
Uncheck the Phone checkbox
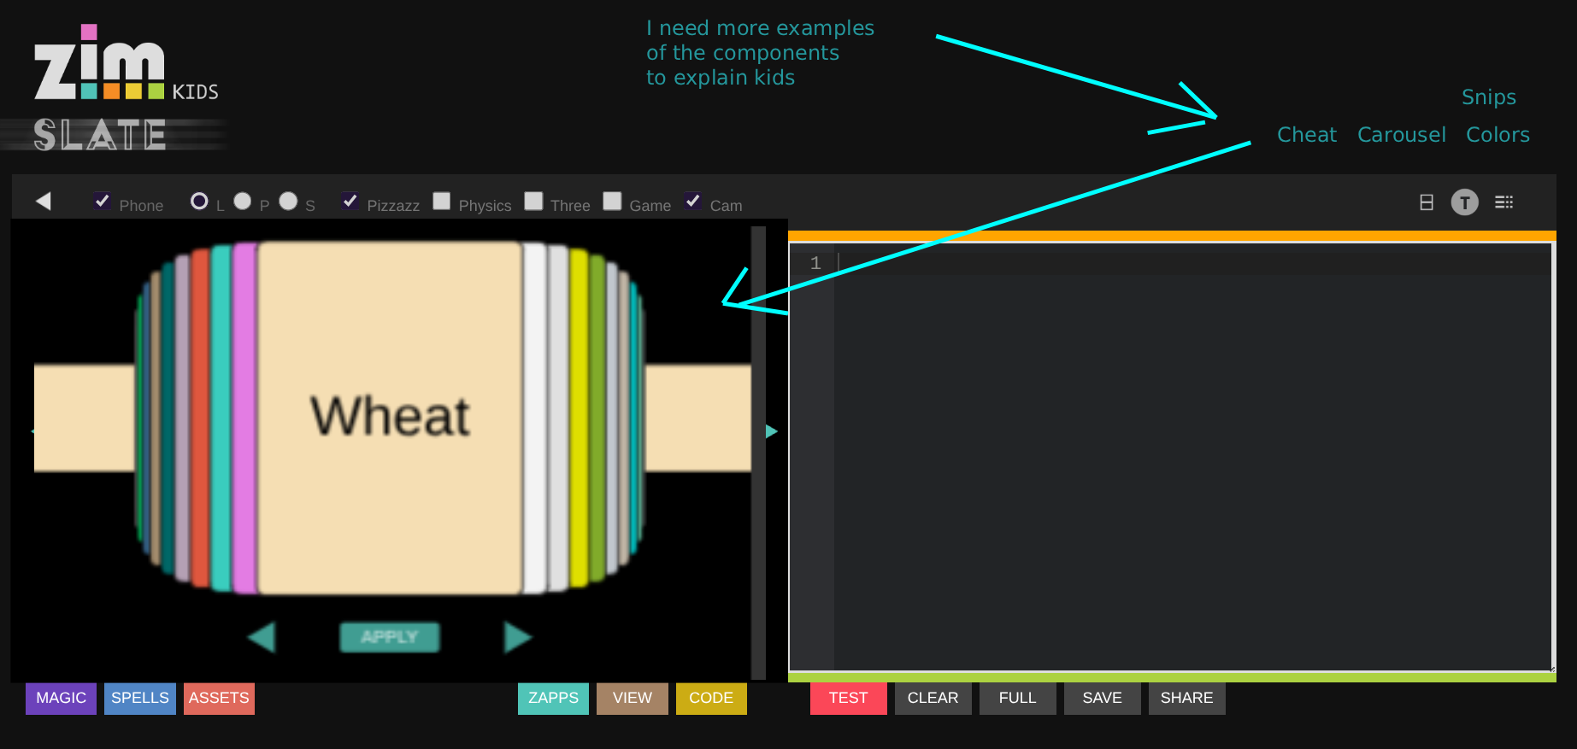click(102, 201)
